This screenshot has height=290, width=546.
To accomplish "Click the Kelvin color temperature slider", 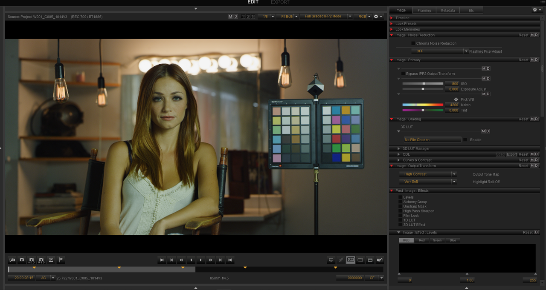I will [x=423, y=105].
